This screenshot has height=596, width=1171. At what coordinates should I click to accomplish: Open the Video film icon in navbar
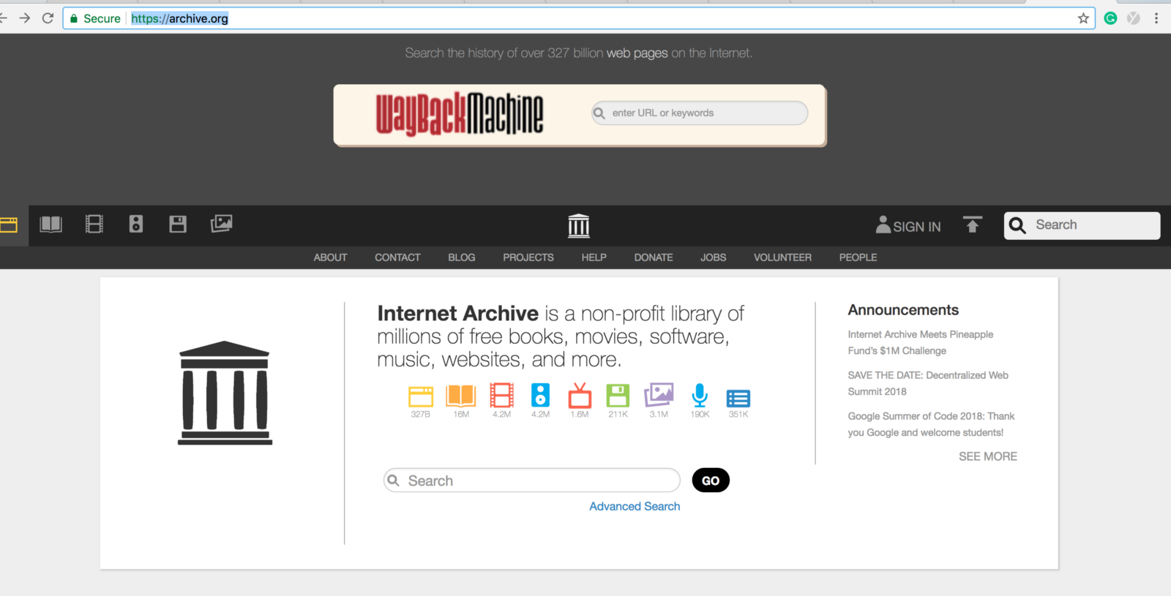click(94, 224)
